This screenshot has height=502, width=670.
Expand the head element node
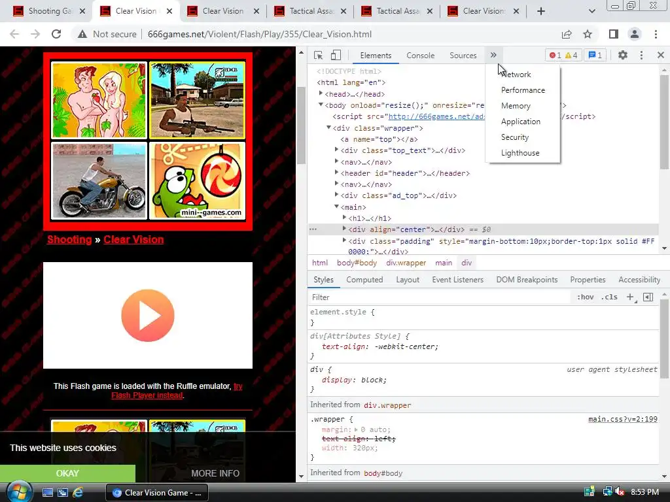point(321,93)
